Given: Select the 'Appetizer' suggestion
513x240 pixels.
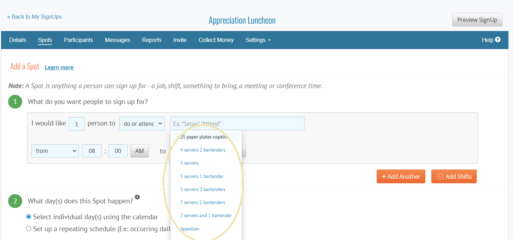Looking at the screenshot, I should click(190, 229).
